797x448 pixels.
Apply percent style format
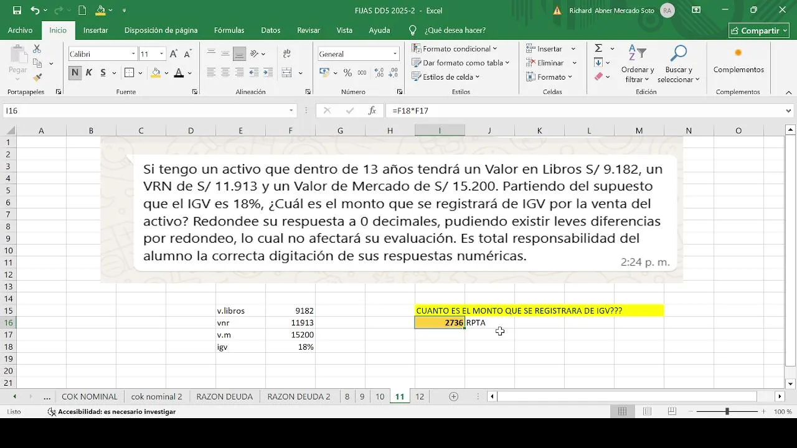coord(347,73)
